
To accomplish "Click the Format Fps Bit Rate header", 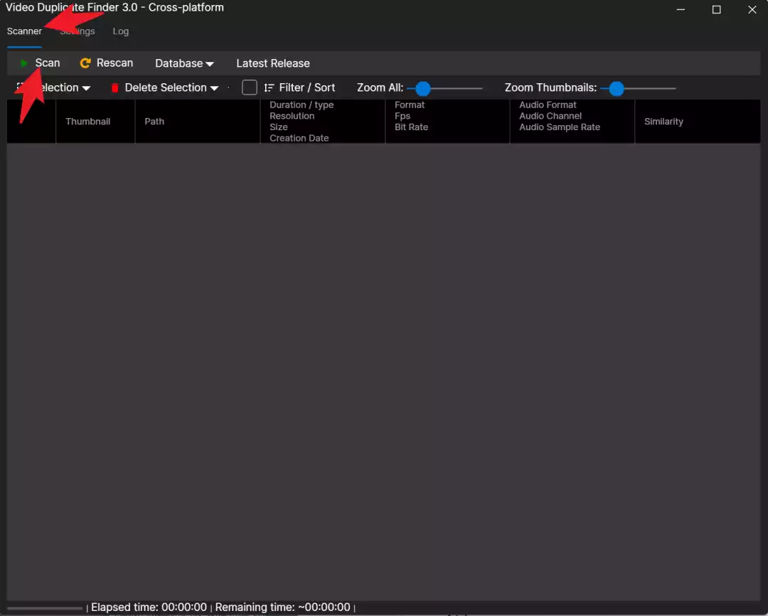I will [x=447, y=122].
